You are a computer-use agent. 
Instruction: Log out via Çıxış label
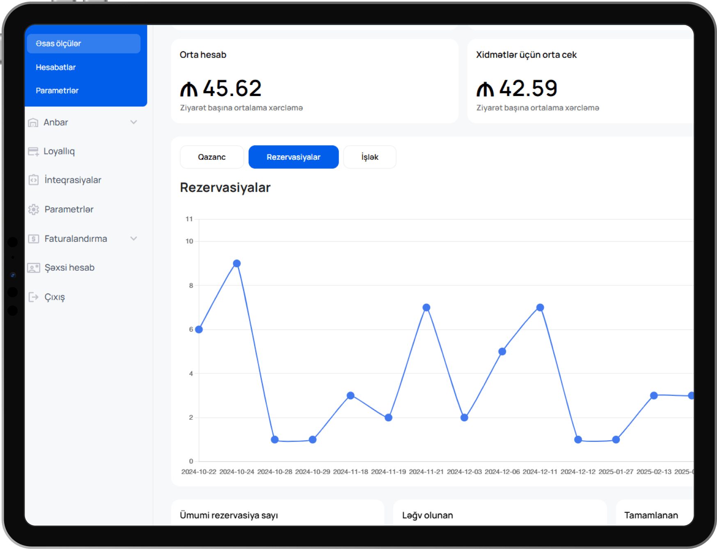(55, 297)
